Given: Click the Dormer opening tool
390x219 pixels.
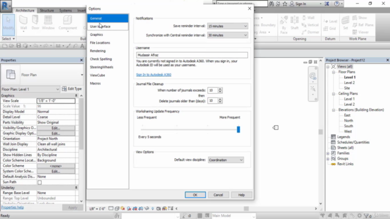Looking at the screenshot, I should click(x=310, y=32).
